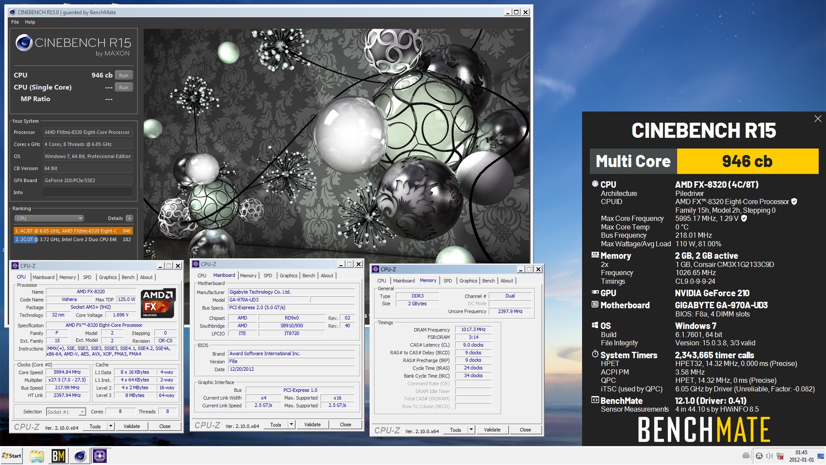Viewport: 826px width, 465px height.
Task: Click the blue monitor icon right of clock
Action: 821,456
